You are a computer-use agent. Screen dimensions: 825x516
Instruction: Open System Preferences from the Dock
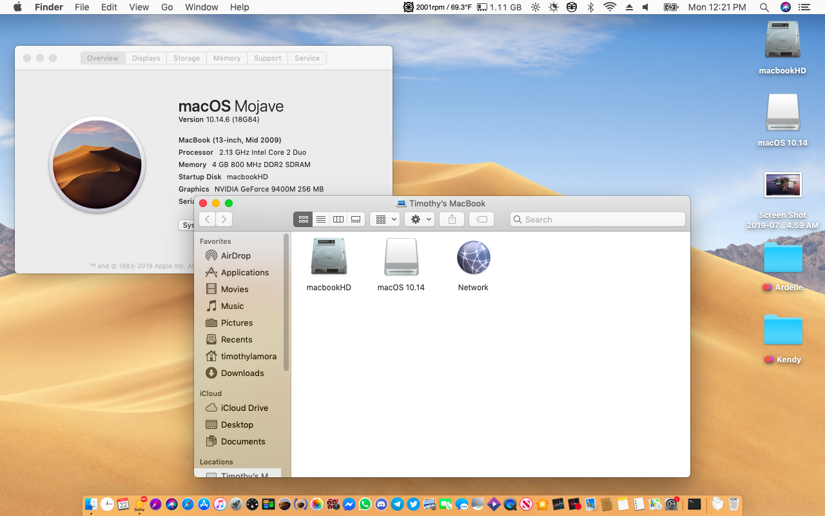(x=671, y=504)
